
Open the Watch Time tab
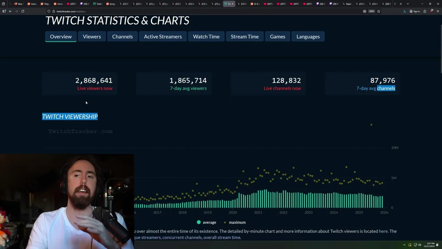pos(206,36)
